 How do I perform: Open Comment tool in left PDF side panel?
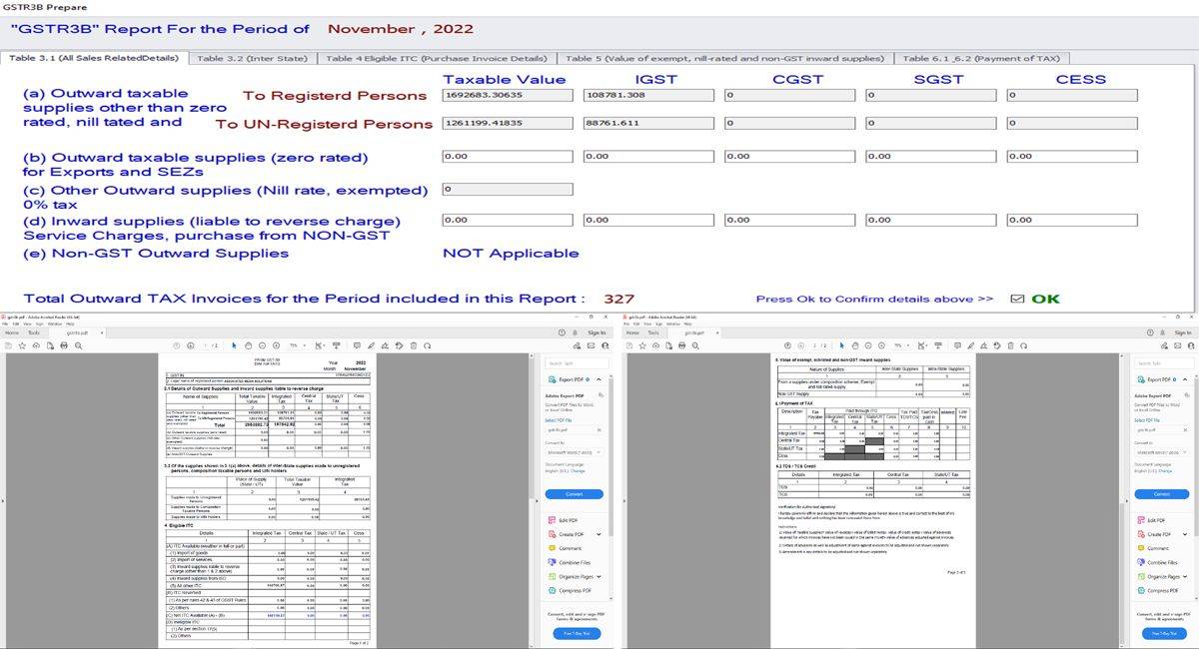pyautogui.click(x=570, y=548)
